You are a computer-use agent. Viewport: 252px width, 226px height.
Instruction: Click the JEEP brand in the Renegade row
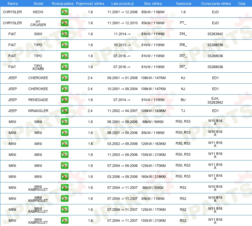(x=12, y=100)
